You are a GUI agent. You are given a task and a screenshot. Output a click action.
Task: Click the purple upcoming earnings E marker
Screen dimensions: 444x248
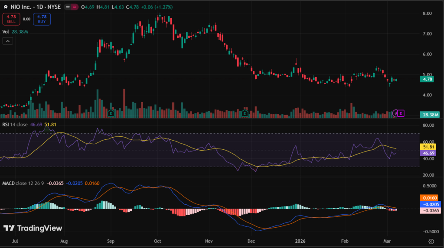pyautogui.click(x=401, y=113)
